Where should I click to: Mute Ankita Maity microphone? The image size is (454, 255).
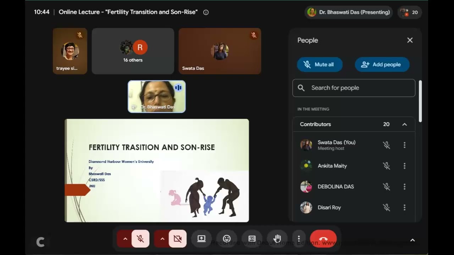[x=386, y=166]
